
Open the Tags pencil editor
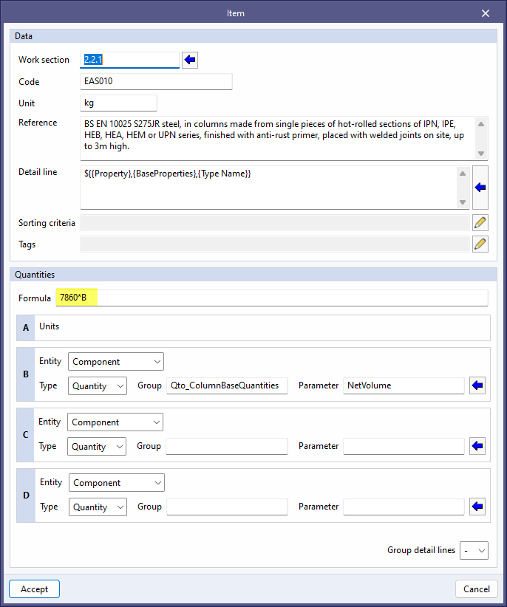tap(480, 244)
